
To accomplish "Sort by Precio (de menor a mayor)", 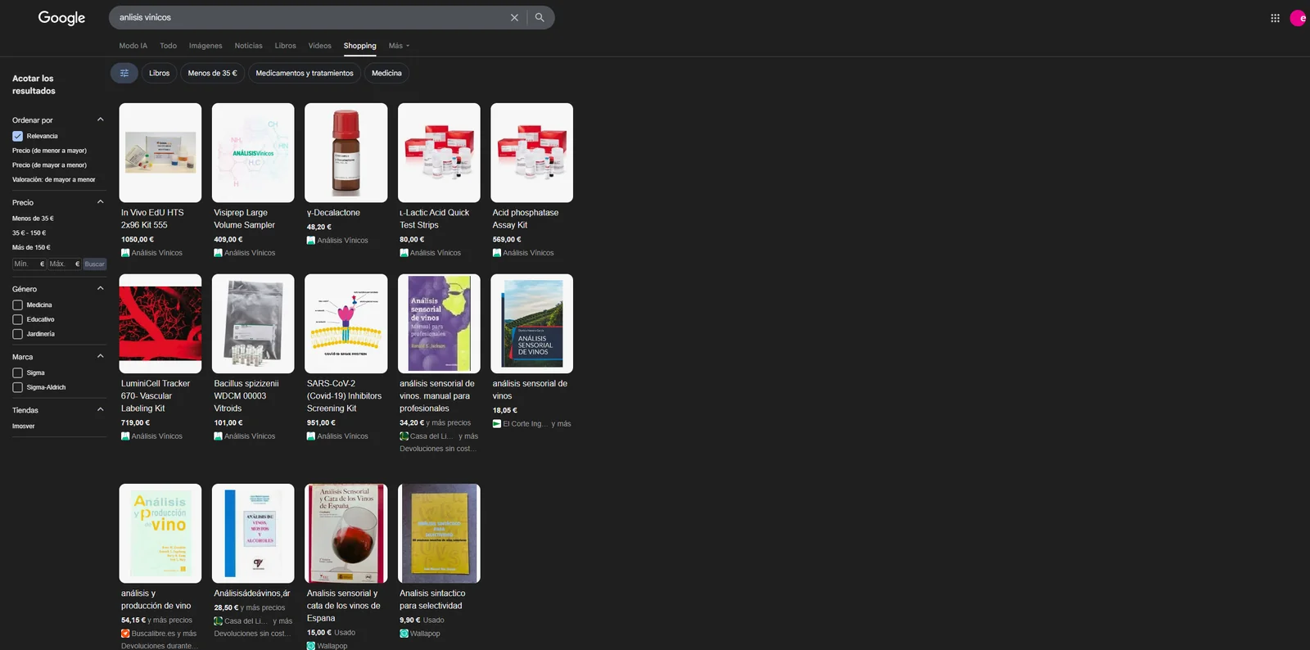I will (49, 151).
